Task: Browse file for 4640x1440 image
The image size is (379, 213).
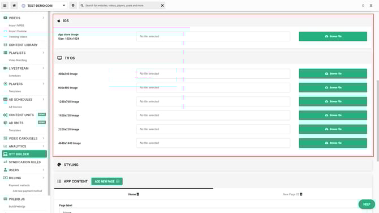Action: coord(333,143)
